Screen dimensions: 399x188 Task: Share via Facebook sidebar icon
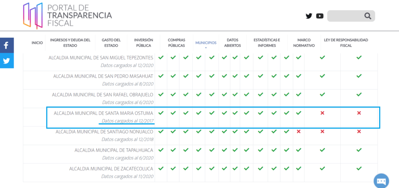(x=6, y=46)
